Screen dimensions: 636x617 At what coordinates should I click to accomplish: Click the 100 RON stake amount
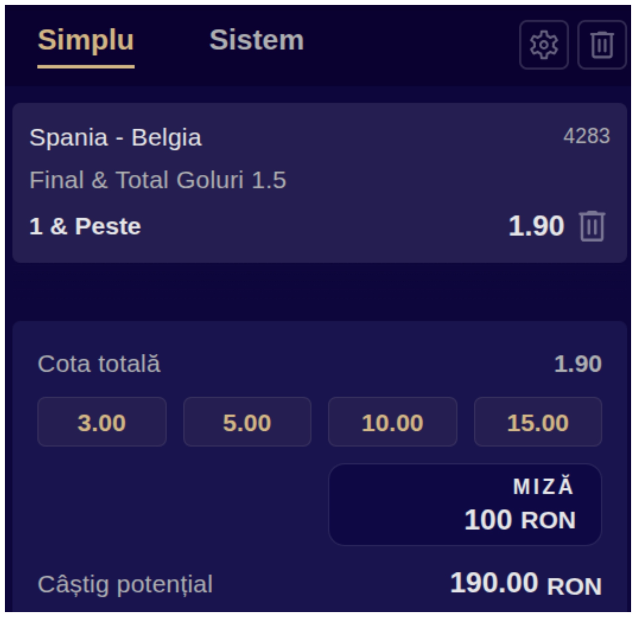(520, 520)
